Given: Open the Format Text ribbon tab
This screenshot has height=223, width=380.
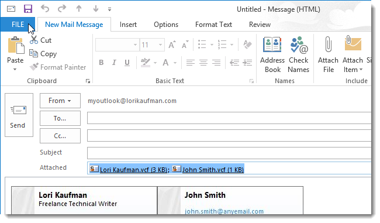Looking at the screenshot, I should pyautogui.click(x=213, y=25).
